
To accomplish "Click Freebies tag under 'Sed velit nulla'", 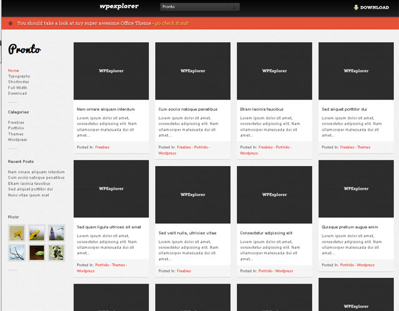I will tap(184, 271).
